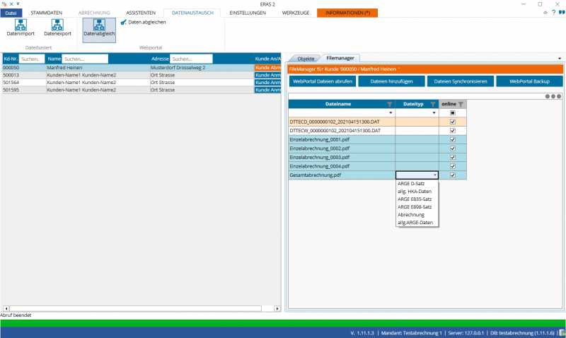The image size is (566, 338).
Task: Click Dateien Synchronisieren button
Action: [461, 81]
